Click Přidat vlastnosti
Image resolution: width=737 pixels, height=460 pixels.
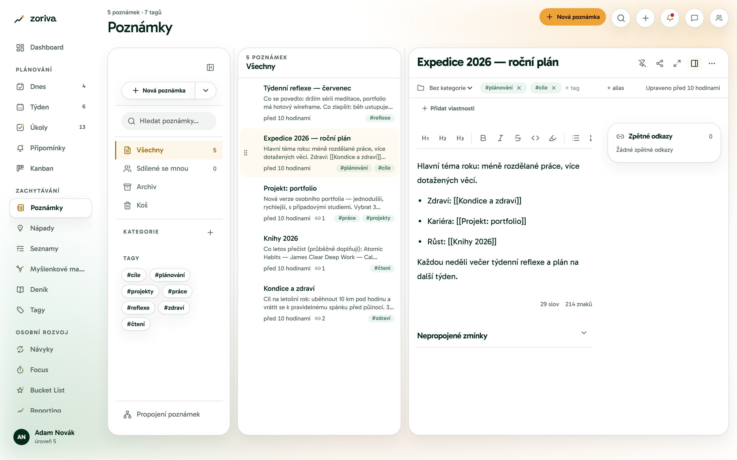(x=448, y=109)
